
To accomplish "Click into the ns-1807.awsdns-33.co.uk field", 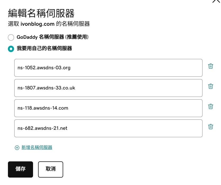I will 108,88.
